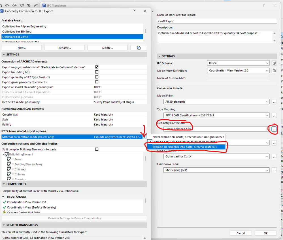Viewport: 283px width, 240px height.
Task: Click Cancel in IFC Translators window
Action: click(241, 233)
